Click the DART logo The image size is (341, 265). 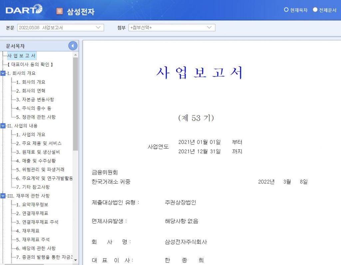pos(24,10)
